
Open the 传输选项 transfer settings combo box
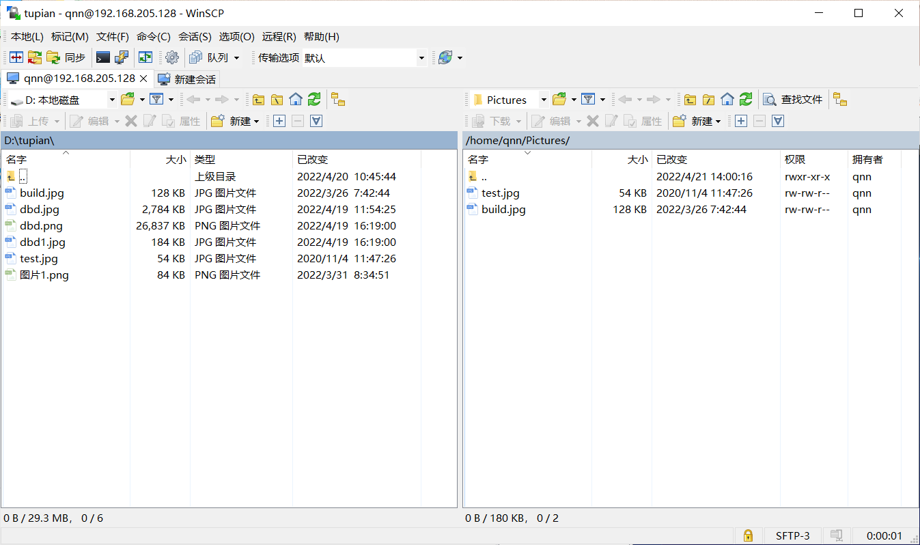tap(364, 58)
